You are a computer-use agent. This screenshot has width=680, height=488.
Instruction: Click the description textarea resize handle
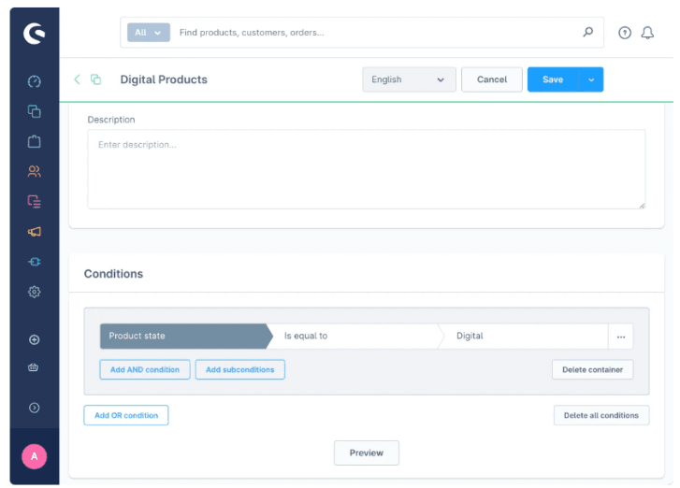[x=642, y=206]
